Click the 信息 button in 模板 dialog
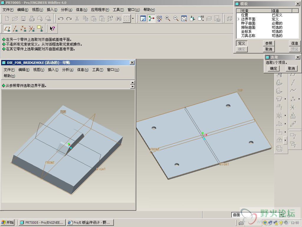302x227 pixels. coord(295,43)
